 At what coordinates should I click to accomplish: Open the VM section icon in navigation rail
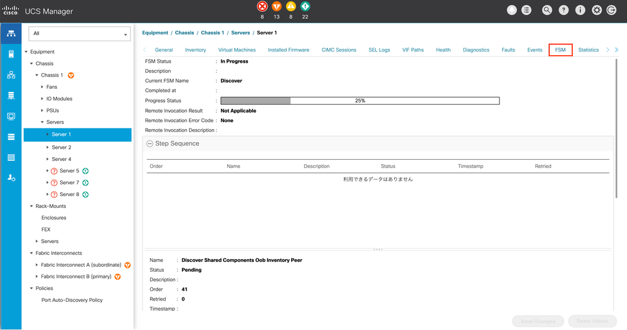tap(11, 116)
